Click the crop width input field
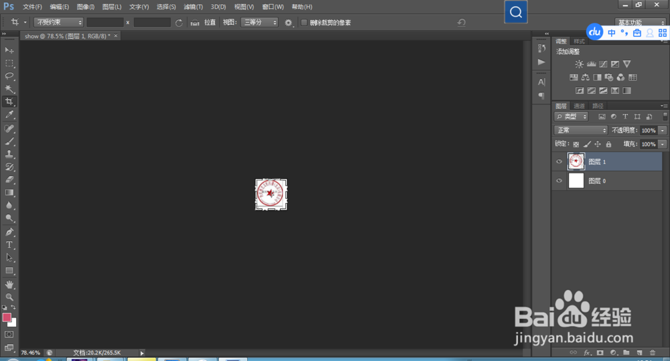The height and width of the screenshot is (361, 670). [105, 22]
